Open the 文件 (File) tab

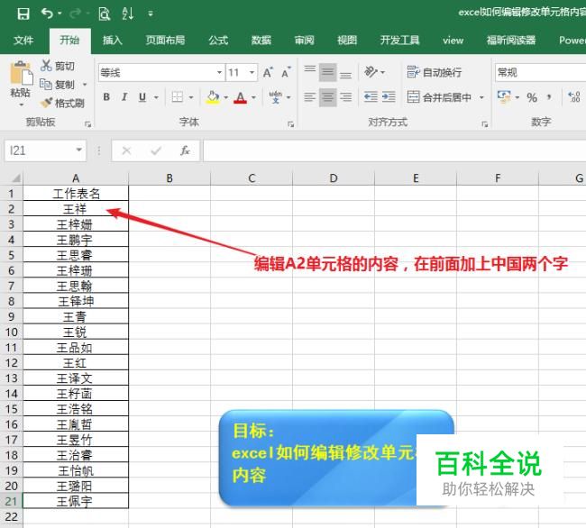[23, 41]
